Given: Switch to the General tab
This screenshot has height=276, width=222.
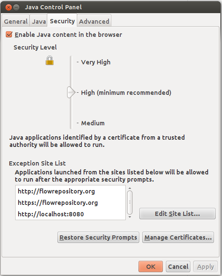Looking at the screenshot, I should click(16, 22).
